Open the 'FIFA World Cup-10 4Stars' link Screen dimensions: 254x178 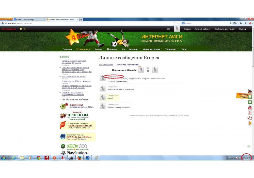(x=79, y=137)
